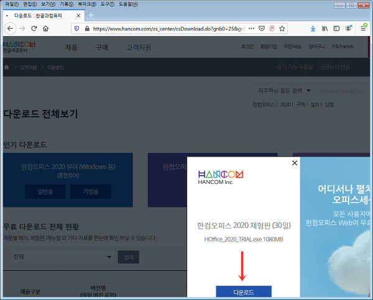Screen dimensions: 373x300
Task: Open the 기록(S) menu
Action: click(x=67, y=4)
